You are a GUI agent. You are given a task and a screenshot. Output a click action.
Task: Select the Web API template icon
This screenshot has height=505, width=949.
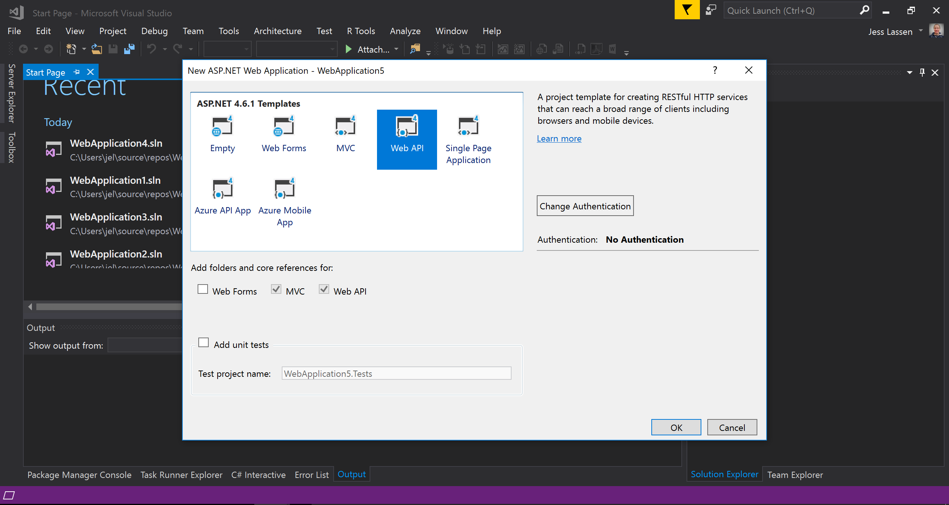(x=407, y=126)
